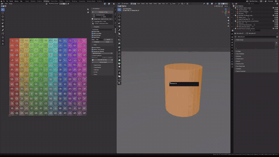Viewport: 279px width, 157px height.
Task: Select the UV editor Rip Region tool
Action: tap(3, 34)
